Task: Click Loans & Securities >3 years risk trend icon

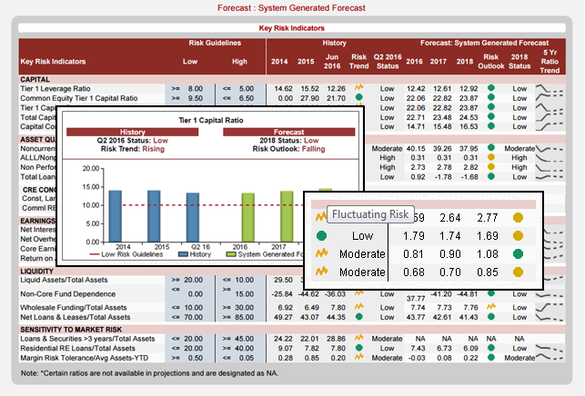Action: point(358,338)
